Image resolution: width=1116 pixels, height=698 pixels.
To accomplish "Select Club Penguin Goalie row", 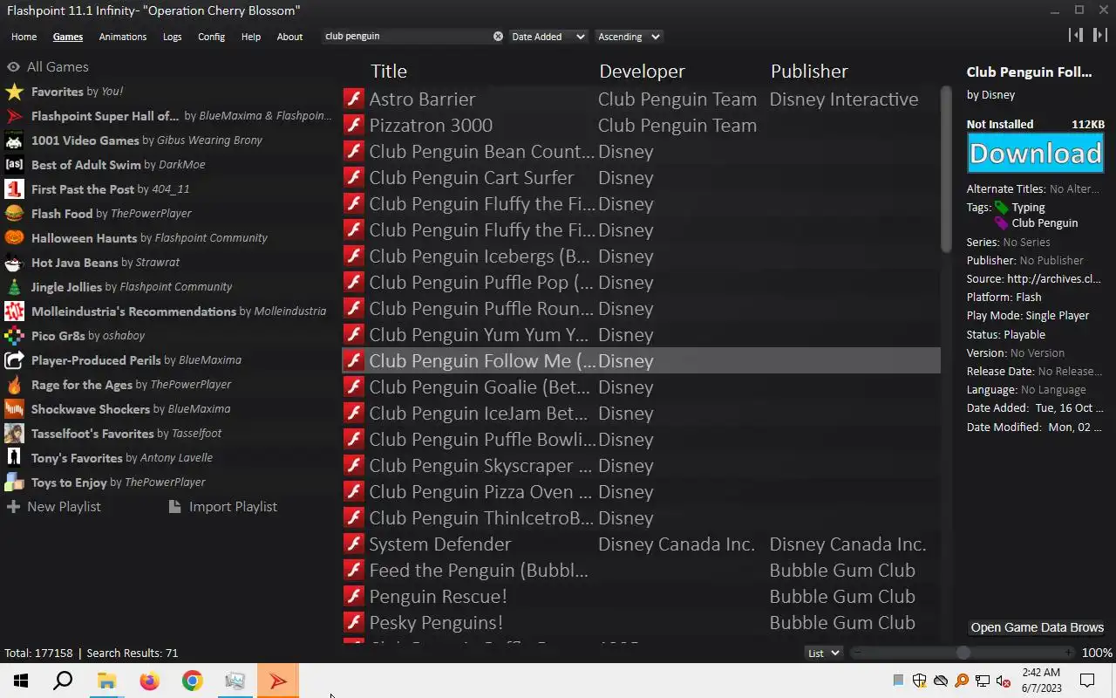I will [641, 387].
